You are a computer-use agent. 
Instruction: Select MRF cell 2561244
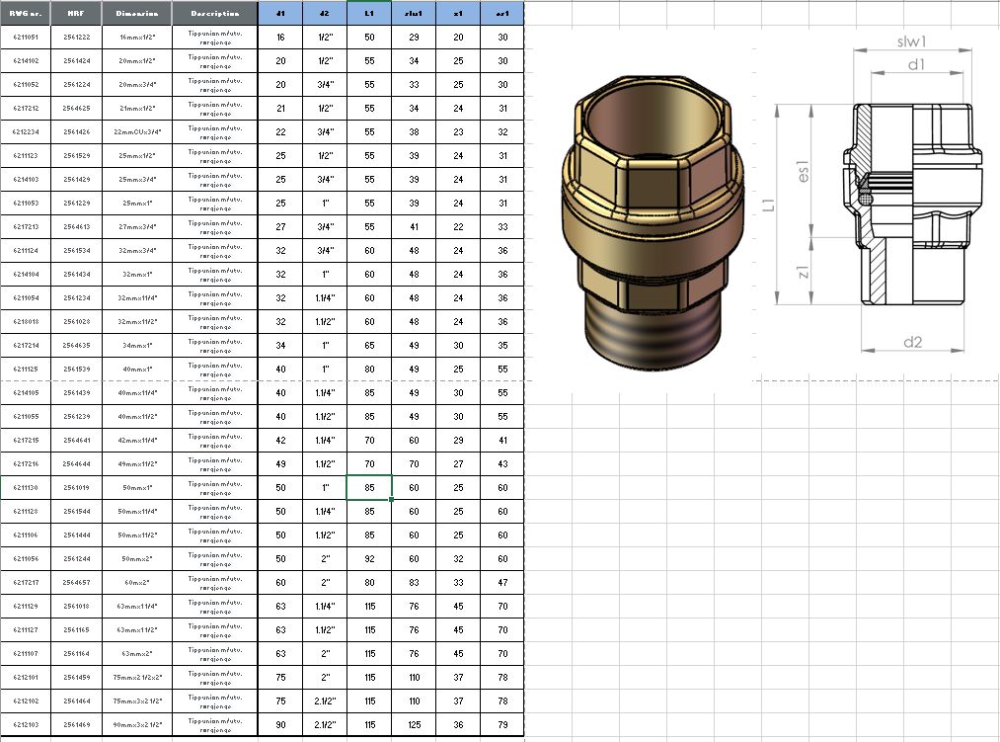click(77, 559)
